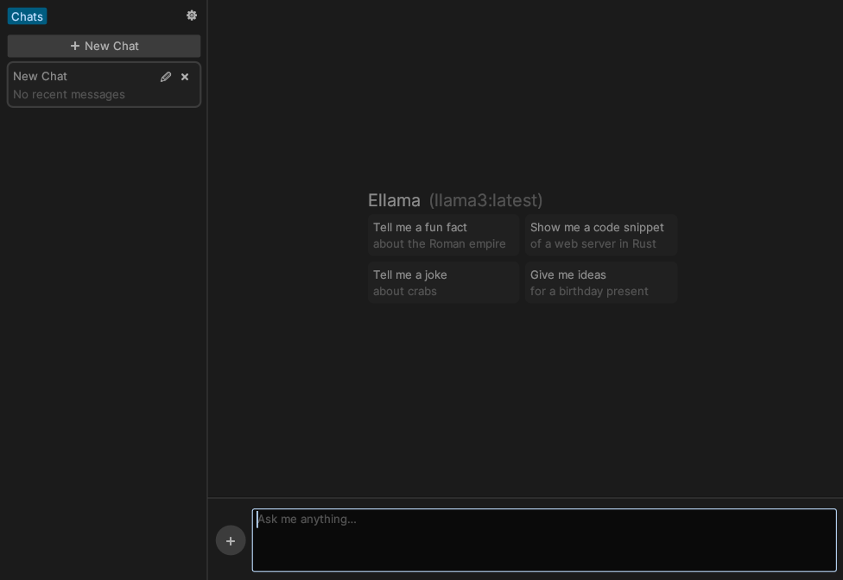Click the fun fact about Roman empire suggestion
Screen dimensions: 843x580
[x=443, y=235]
